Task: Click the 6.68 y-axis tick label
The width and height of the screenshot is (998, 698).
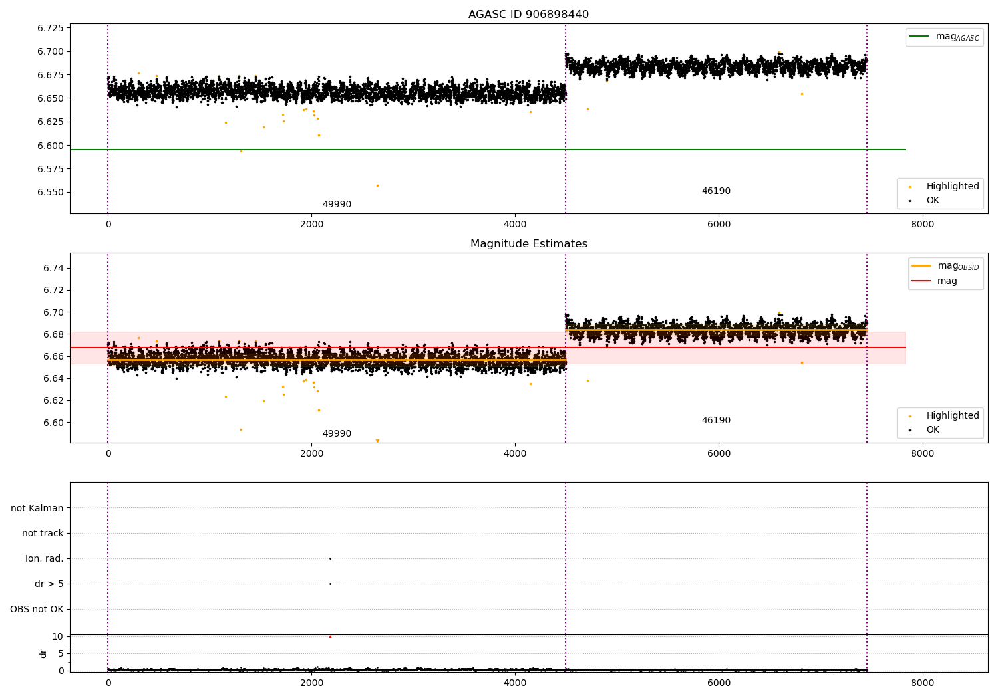Action: (x=53, y=334)
